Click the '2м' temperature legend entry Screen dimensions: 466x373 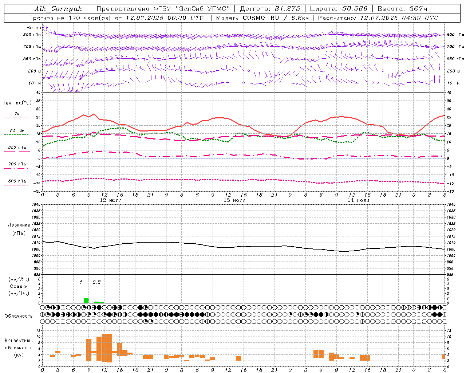17,114
